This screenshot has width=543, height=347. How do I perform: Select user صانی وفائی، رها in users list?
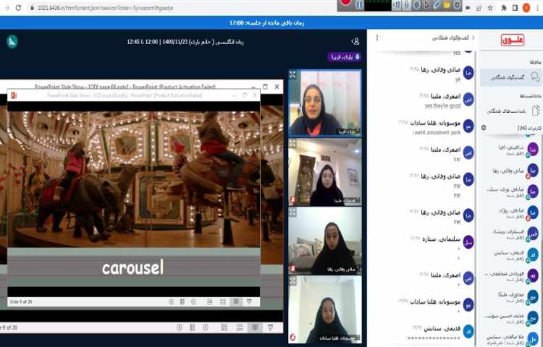click(511, 171)
